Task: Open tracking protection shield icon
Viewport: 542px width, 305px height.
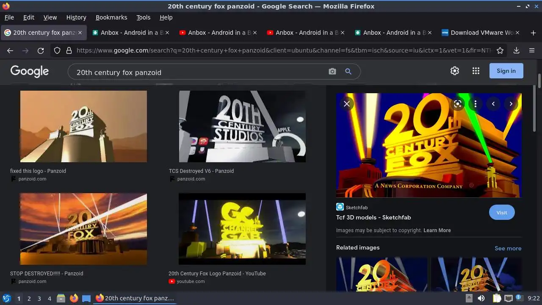Action: tap(57, 50)
